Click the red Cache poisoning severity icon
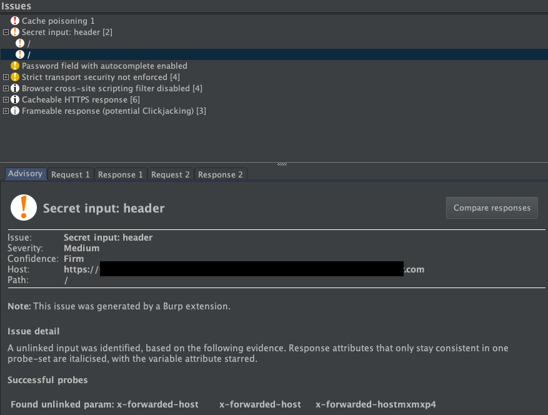 pyautogui.click(x=15, y=21)
